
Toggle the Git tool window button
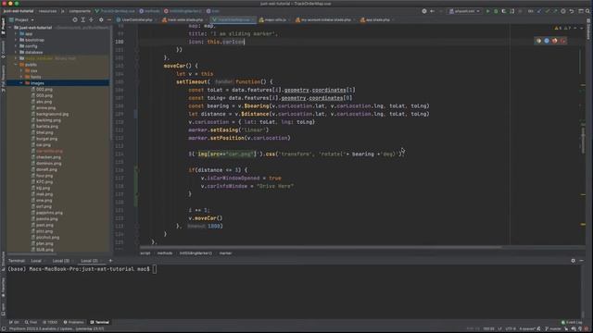coord(14,322)
